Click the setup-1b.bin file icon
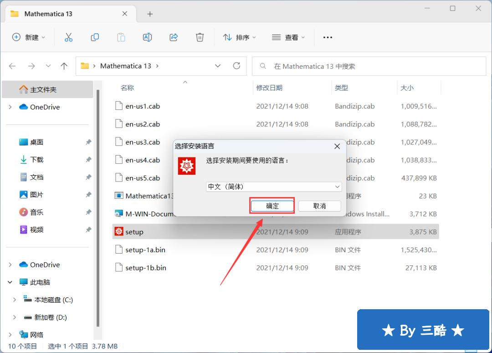492x353 pixels. (x=118, y=268)
